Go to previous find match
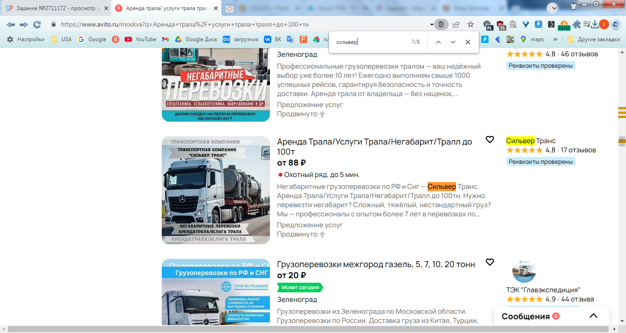 (439, 42)
